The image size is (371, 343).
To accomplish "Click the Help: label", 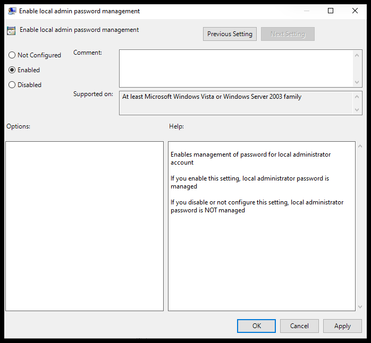I will click(176, 126).
